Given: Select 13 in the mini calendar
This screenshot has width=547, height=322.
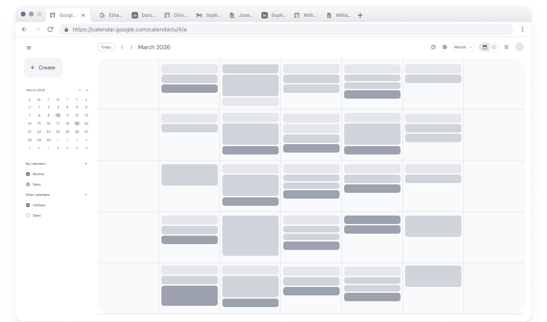Looking at the screenshot, I should point(86,116).
